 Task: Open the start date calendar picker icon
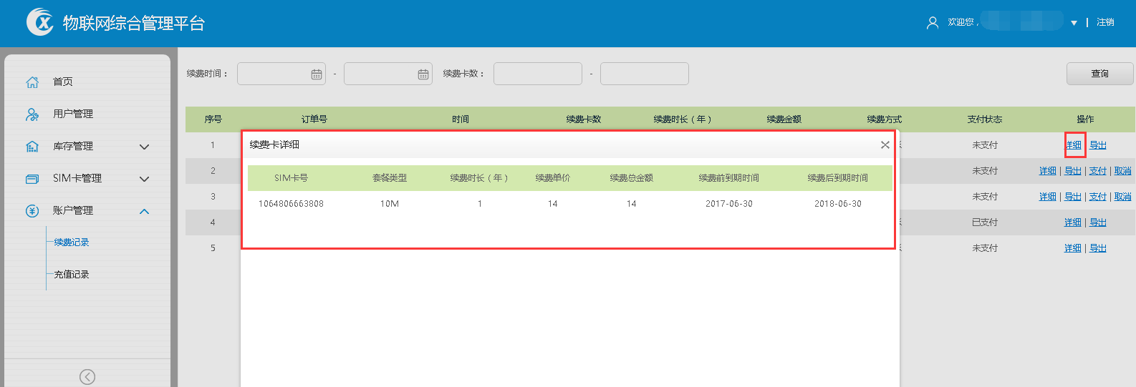tap(317, 74)
